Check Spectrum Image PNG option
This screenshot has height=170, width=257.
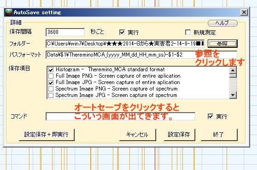pos(51,89)
